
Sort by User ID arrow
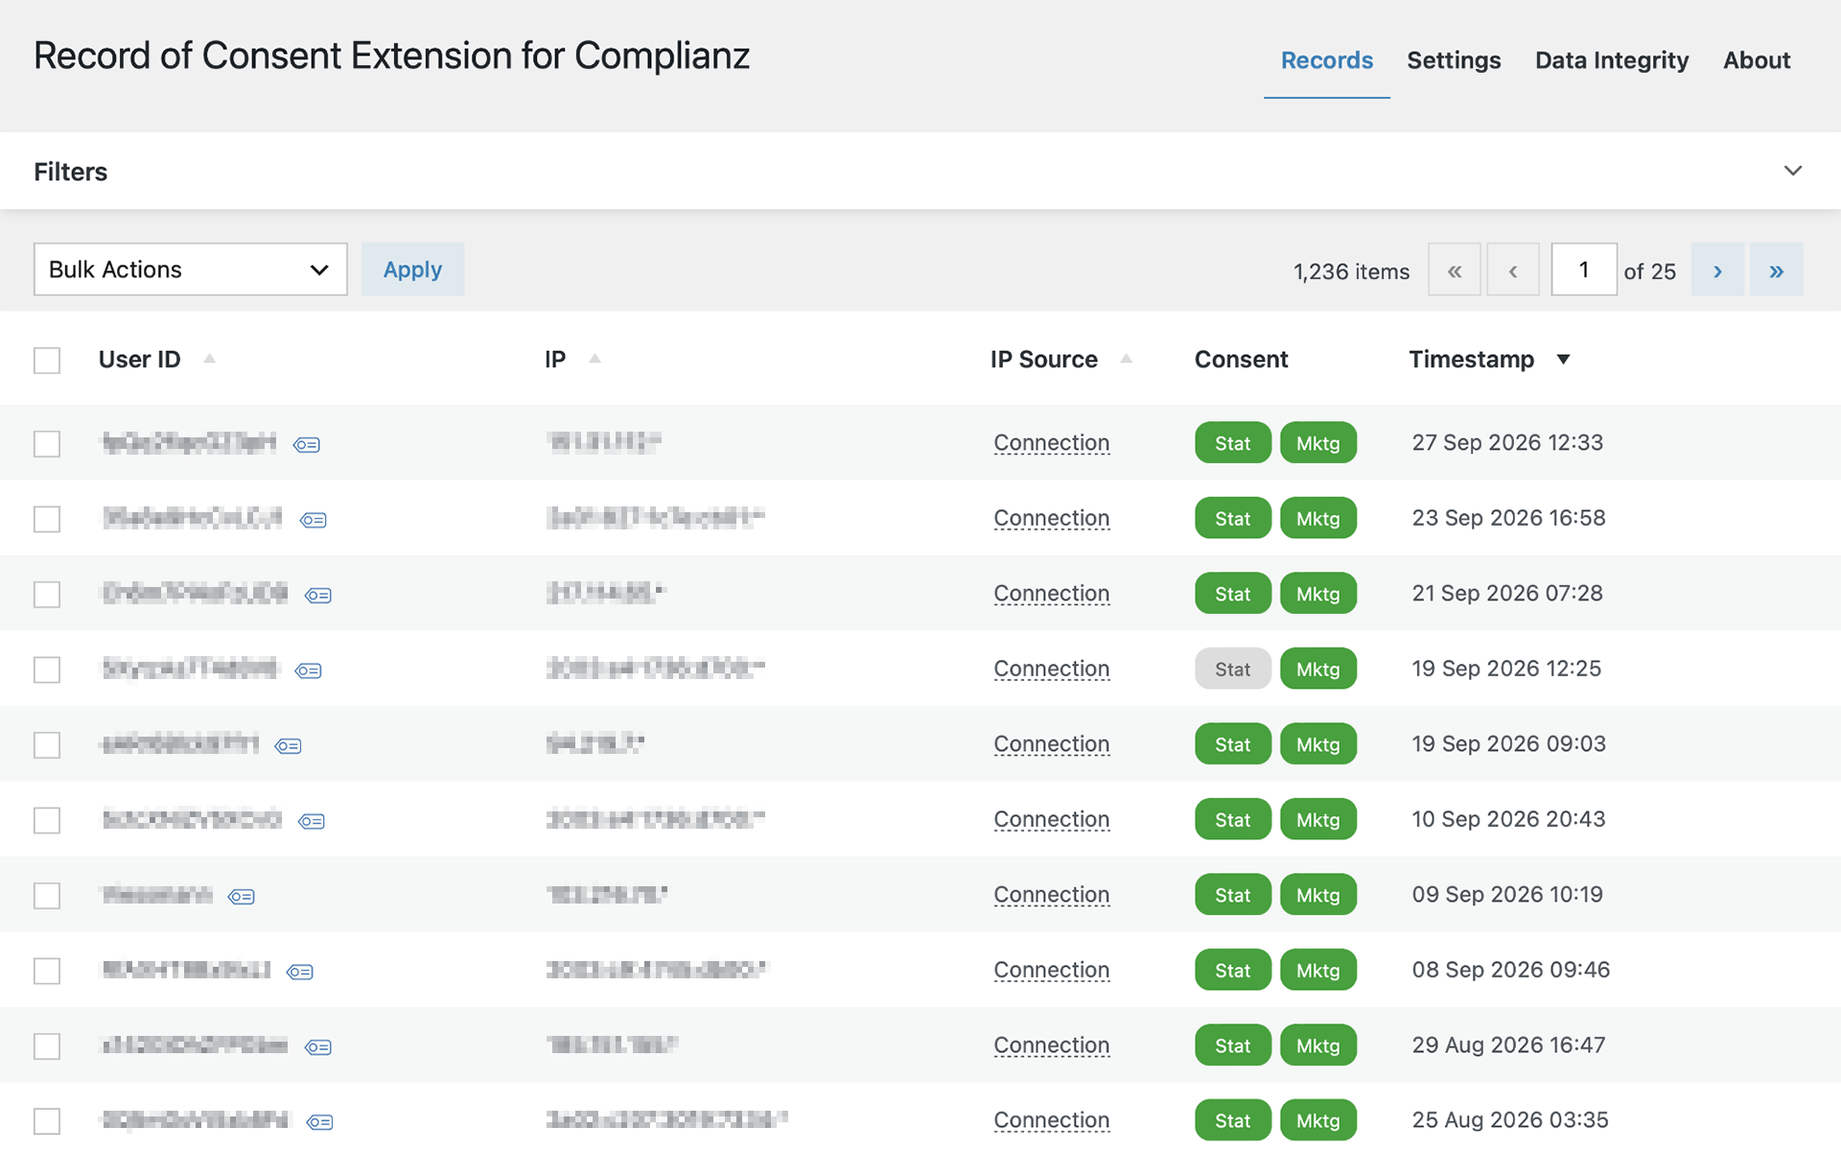209,359
